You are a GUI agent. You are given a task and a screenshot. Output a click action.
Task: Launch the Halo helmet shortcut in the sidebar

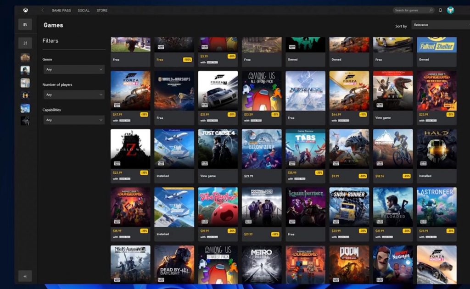(x=25, y=95)
